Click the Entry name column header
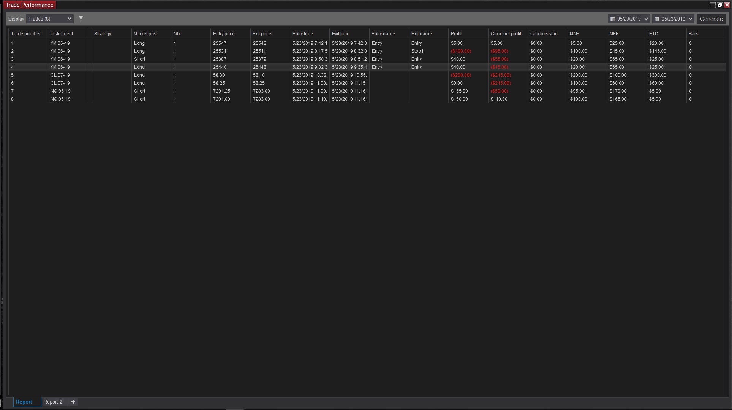This screenshot has height=410, width=732. (x=389, y=34)
